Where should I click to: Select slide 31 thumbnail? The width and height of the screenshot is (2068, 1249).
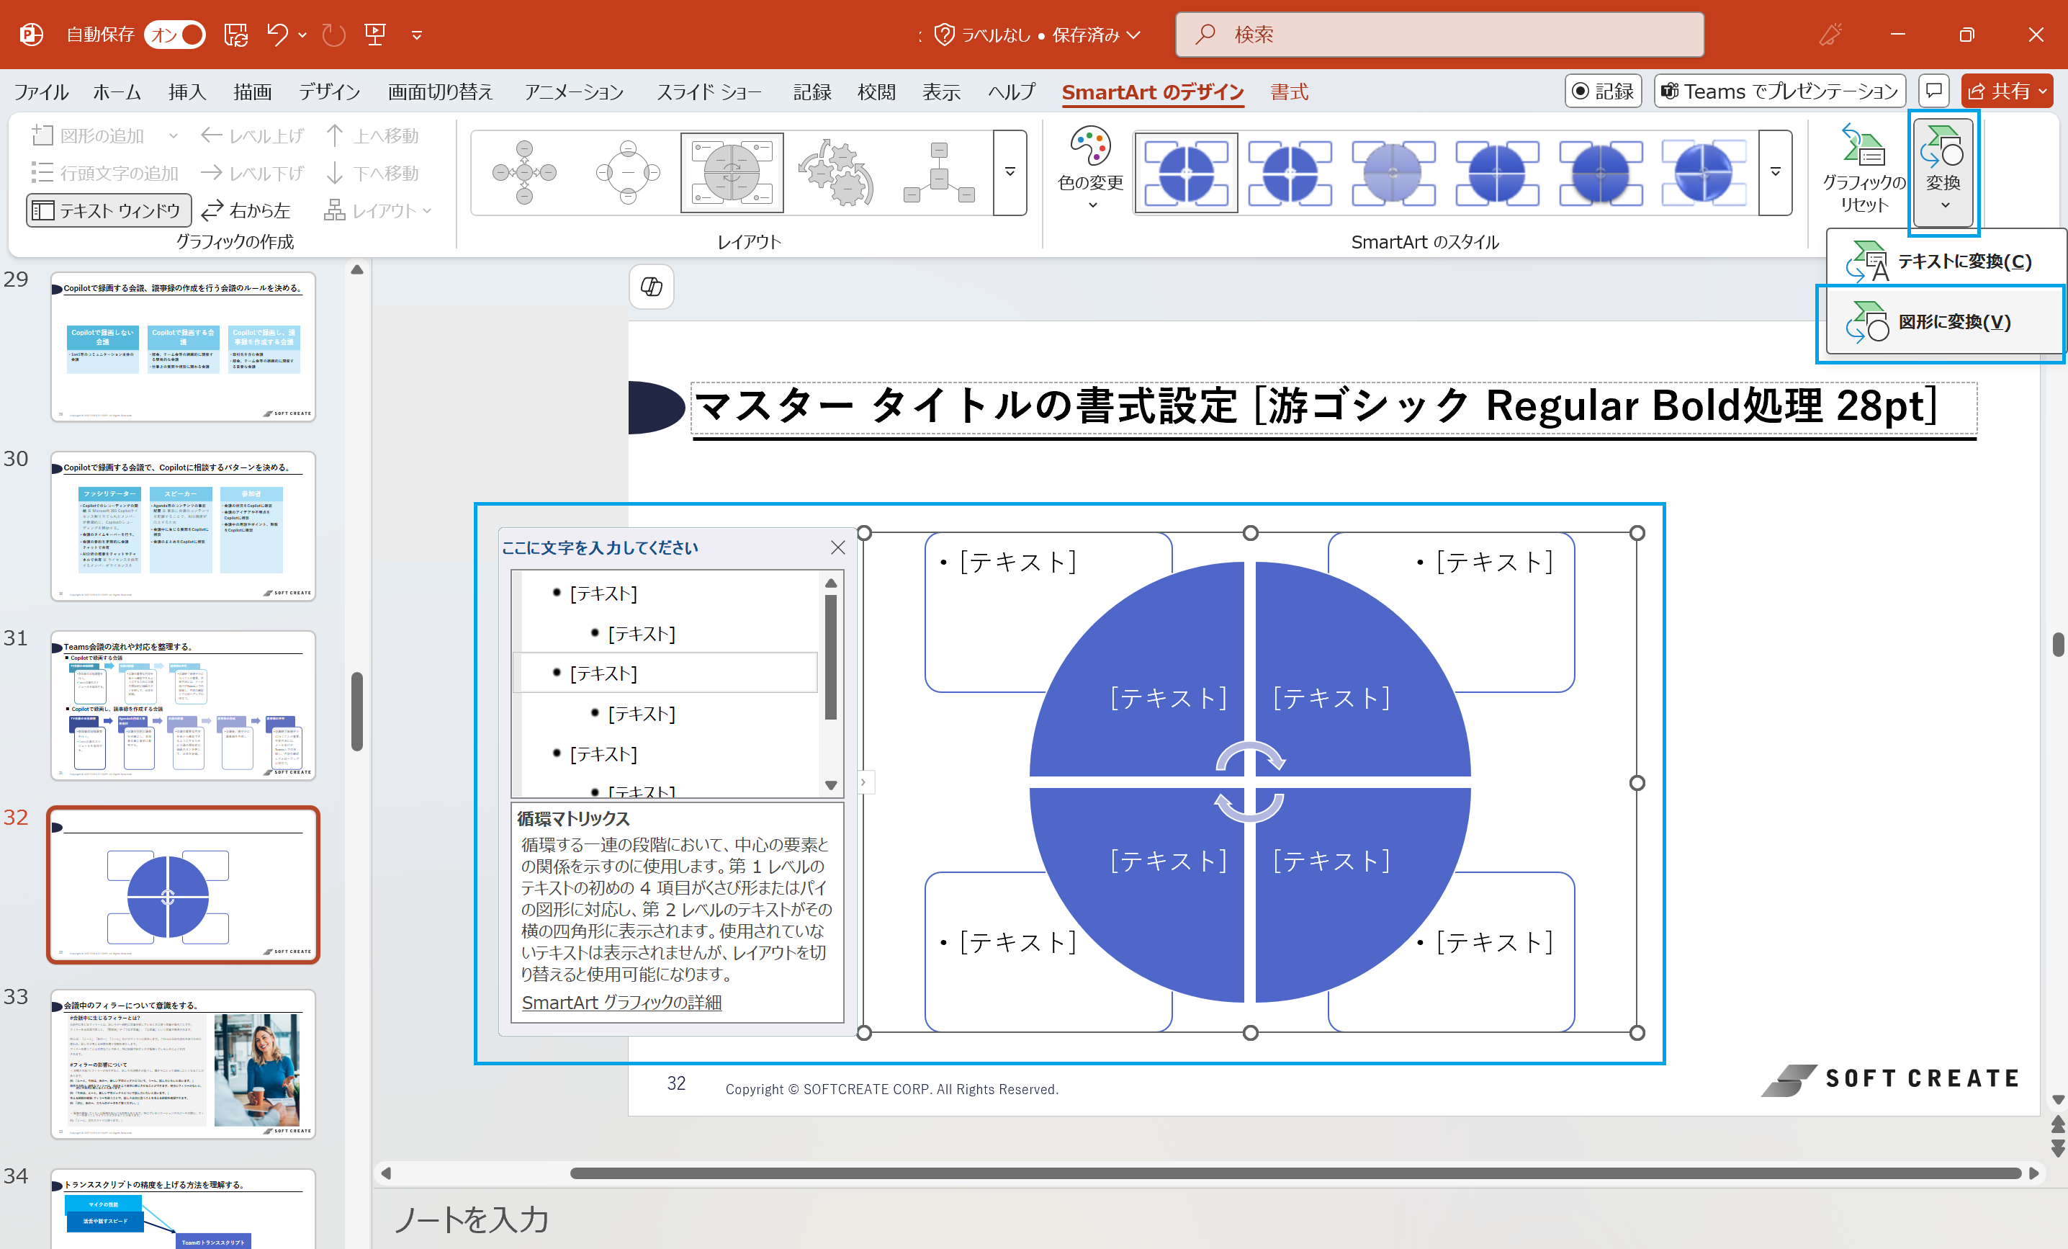[183, 705]
